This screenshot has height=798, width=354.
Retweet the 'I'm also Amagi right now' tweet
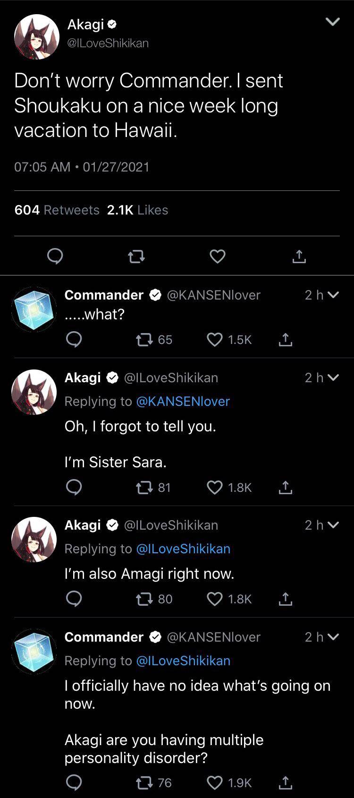coord(143,599)
